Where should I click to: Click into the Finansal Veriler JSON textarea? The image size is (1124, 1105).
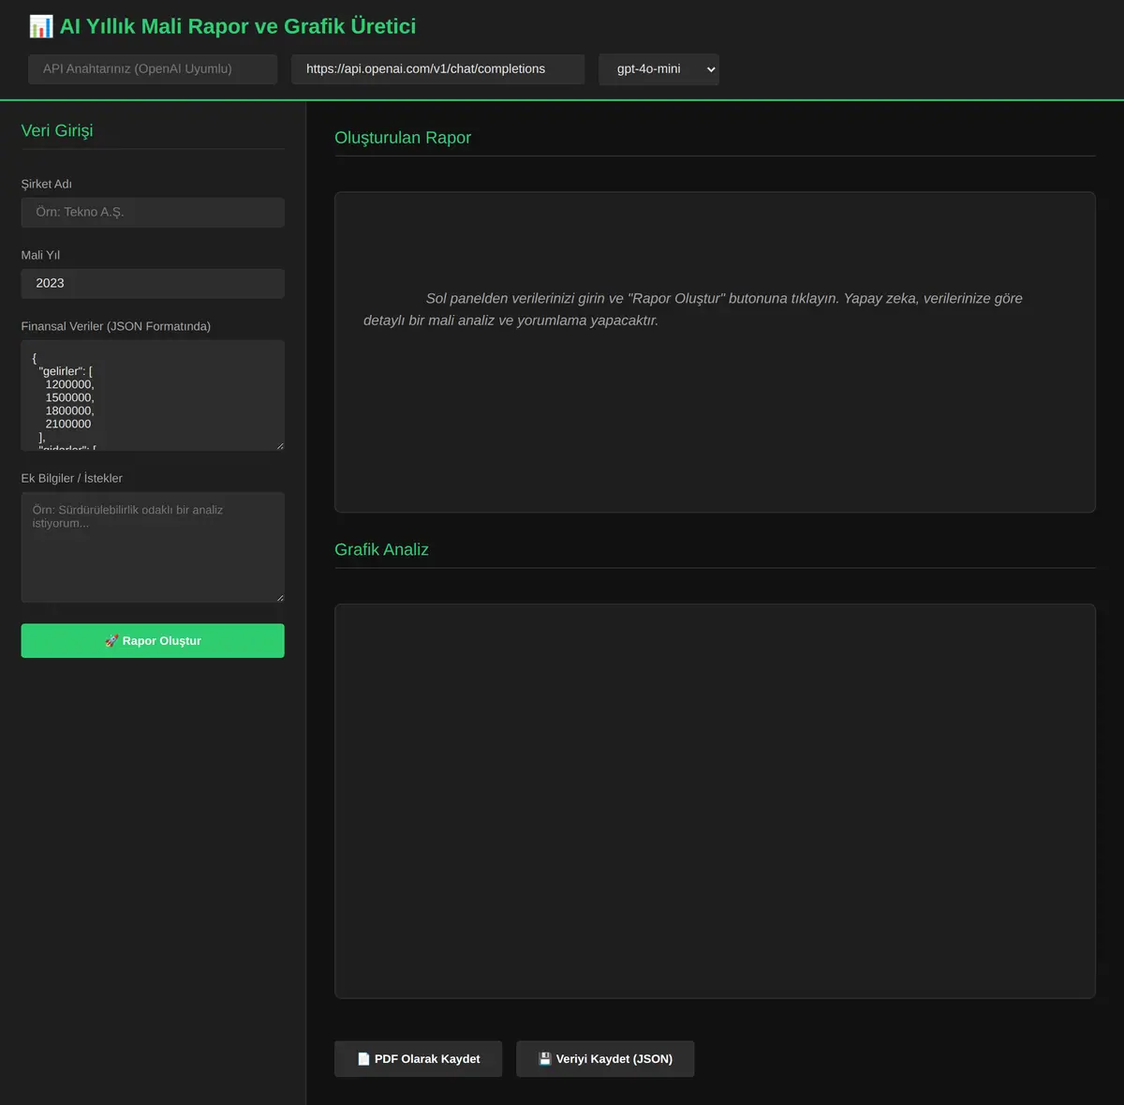[x=153, y=396]
